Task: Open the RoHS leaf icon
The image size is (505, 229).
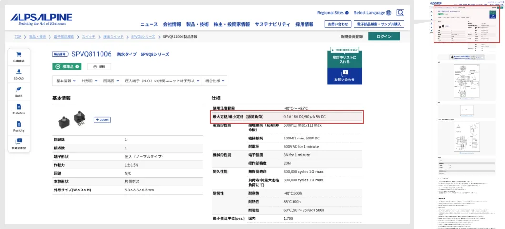Action: tap(19, 89)
